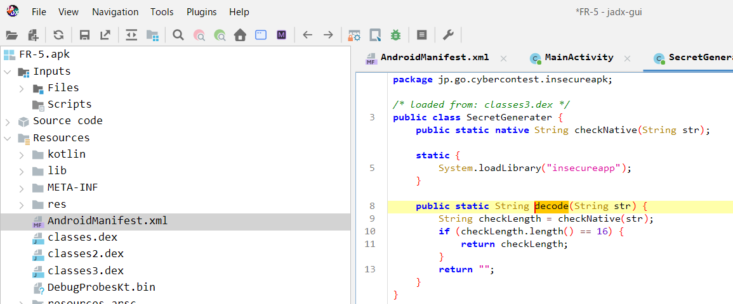Open Class search icon
733x304 pixels.
[199, 35]
